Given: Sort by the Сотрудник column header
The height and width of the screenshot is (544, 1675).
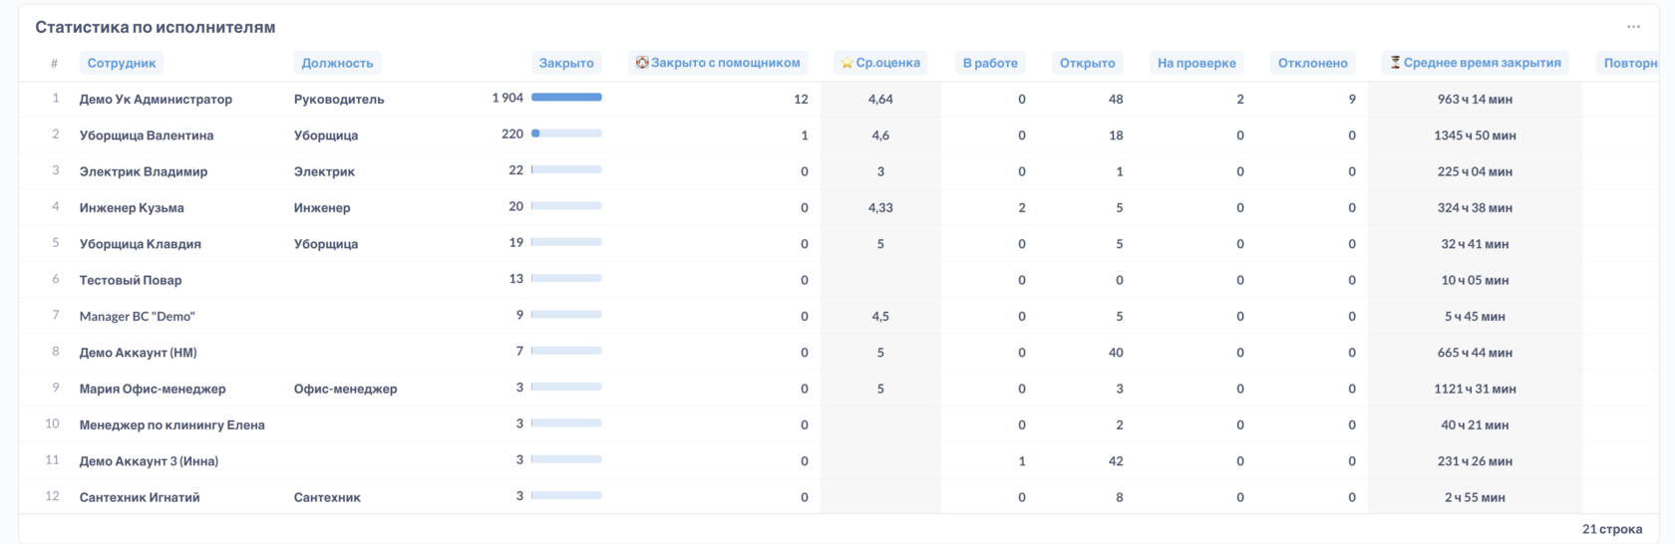Looking at the screenshot, I should pyautogui.click(x=122, y=63).
